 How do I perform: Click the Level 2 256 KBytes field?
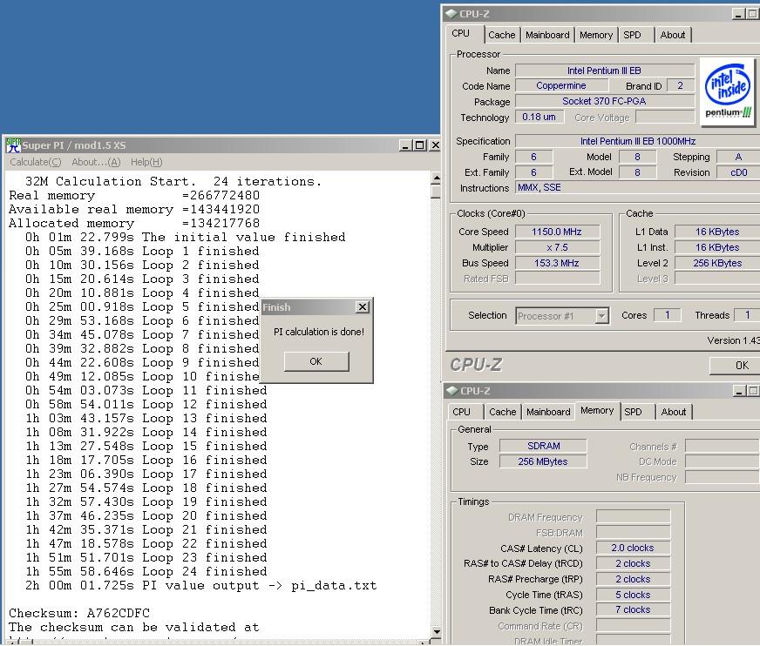pyautogui.click(x=717, y=263)
